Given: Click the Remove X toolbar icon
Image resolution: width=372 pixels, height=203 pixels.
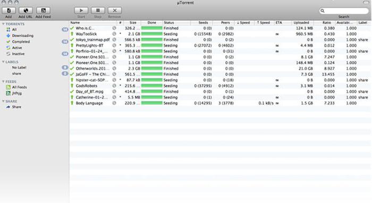Looking at the screenshot, I should pyautogui.click(x=115, y=11).
